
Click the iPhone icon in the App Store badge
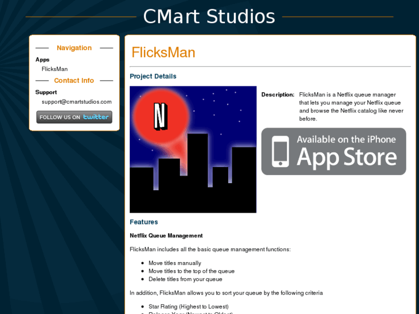(280, 152)
